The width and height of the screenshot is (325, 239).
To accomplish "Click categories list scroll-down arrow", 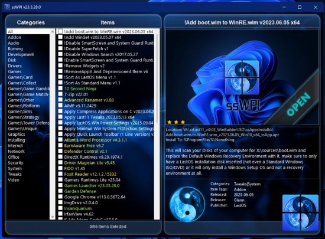I will (53, 217).
